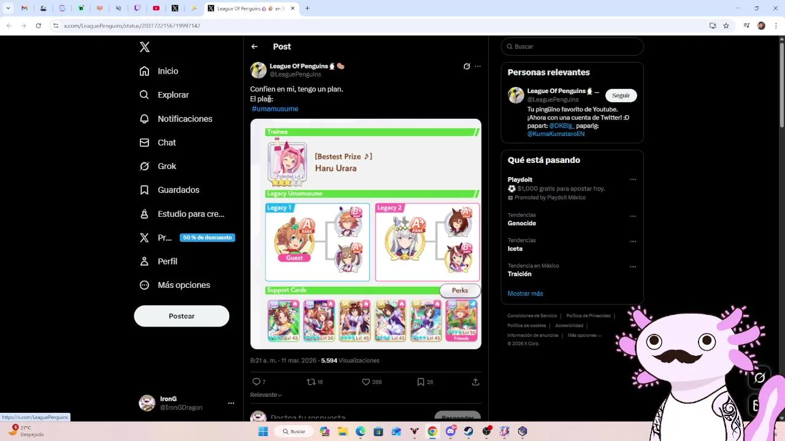Open Notificaciones in sidebar
Screen dimensions: 785x441
(176, 119)
